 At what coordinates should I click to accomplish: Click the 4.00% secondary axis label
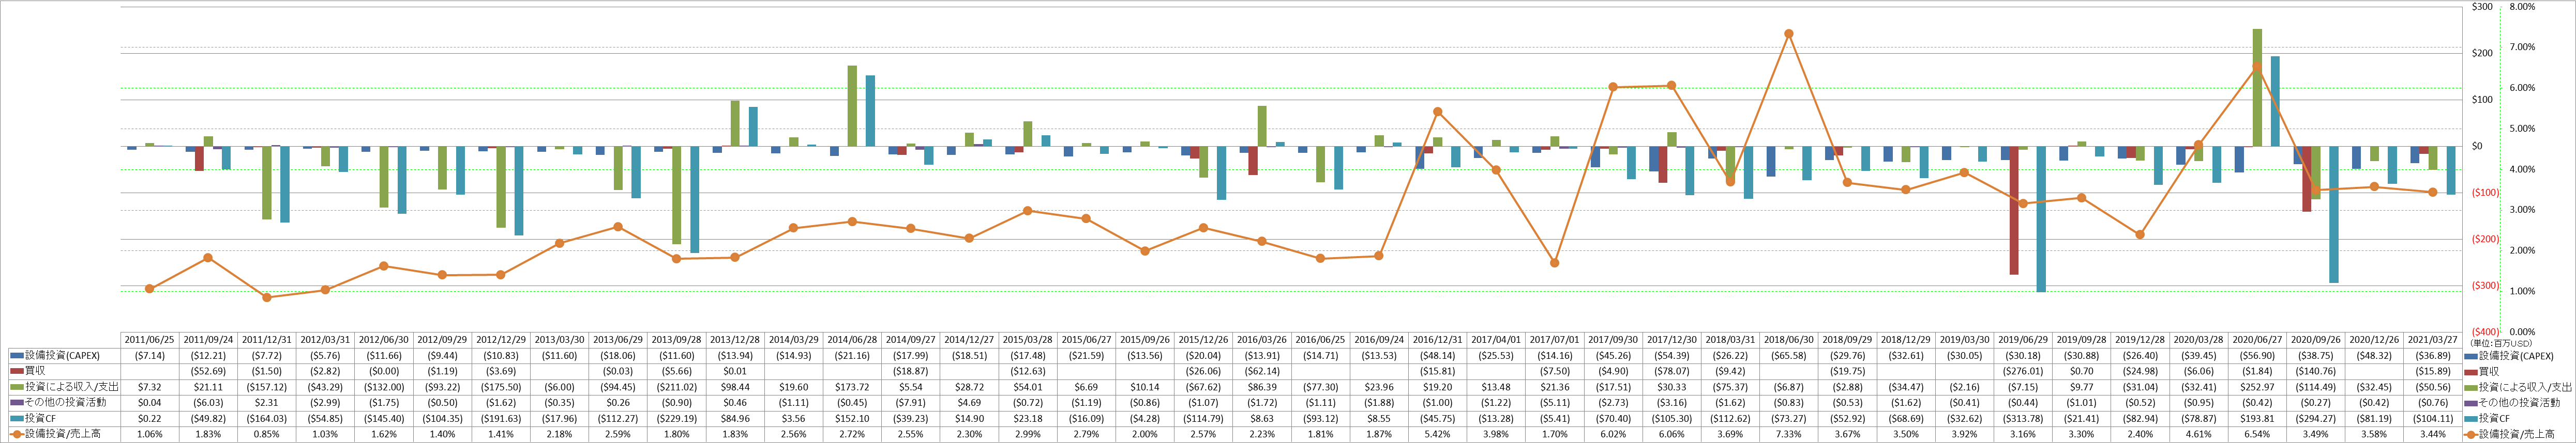click(2523, 170)
